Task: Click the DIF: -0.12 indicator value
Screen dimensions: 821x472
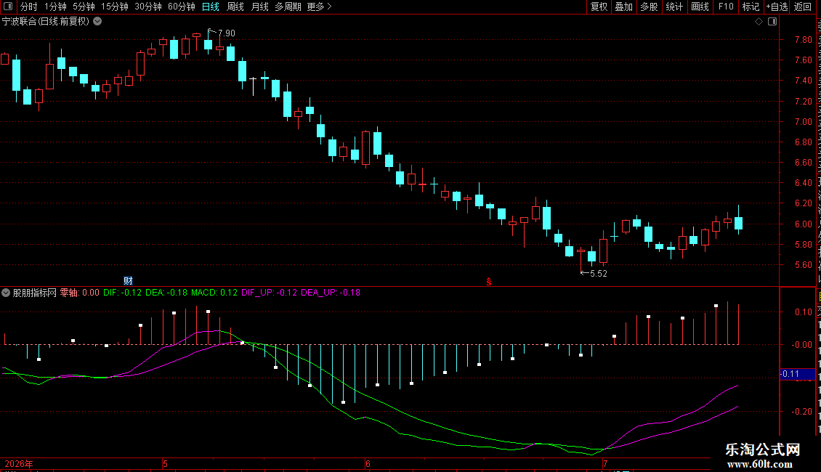Action: (122, 293)
